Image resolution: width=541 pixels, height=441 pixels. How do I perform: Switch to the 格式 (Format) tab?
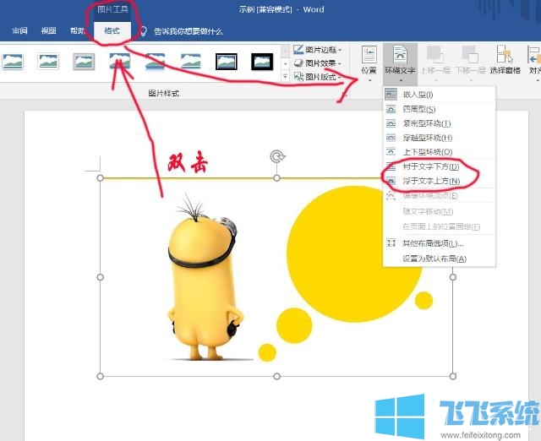(112, 31)
